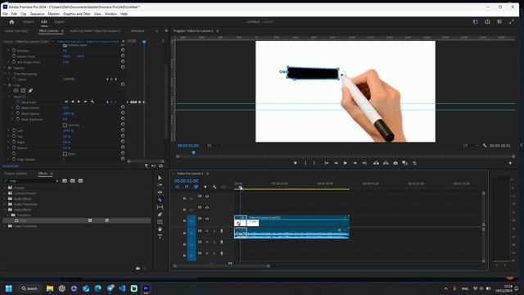The width and height of the screenshot is (524, 295).
Task: Click the Effects panel search field
Action: pyautogui.click(x=32, y=181)
